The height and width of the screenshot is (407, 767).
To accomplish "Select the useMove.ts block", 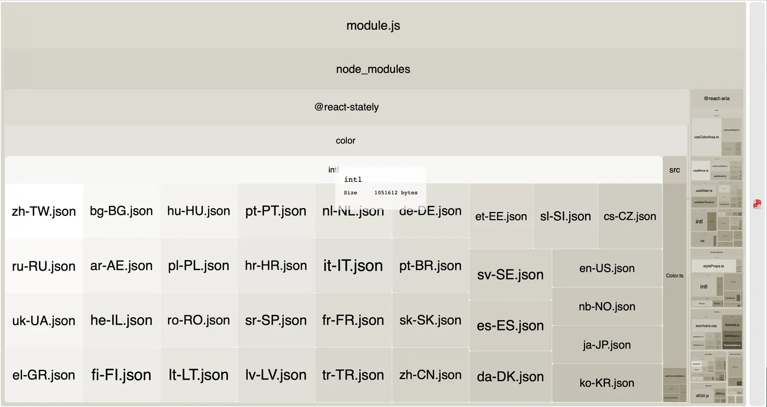I will (701, 171).
